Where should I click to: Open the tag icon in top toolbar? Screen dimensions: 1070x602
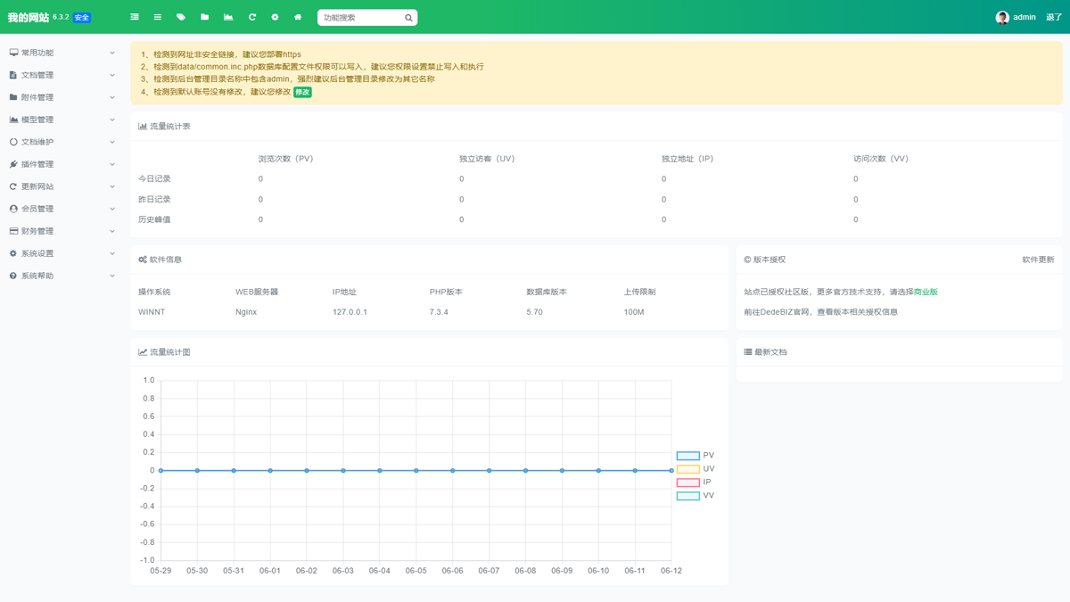point(181,17)
